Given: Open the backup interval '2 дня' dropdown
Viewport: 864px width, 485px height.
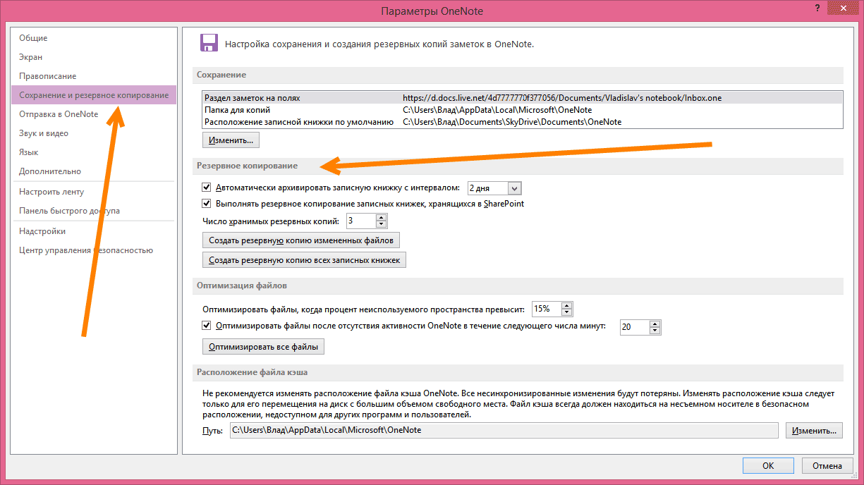Looking at the screenshot, I should tap(514, 188).
